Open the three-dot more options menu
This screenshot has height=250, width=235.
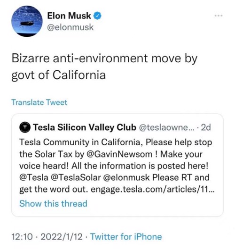click(219, 16)
